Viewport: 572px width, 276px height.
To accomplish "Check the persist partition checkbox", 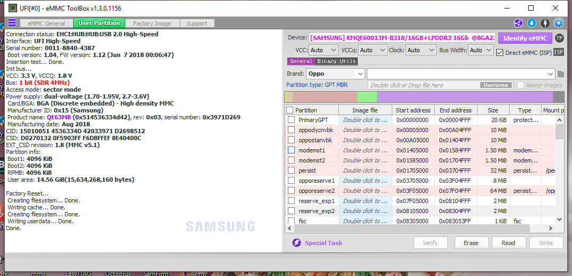I will (291, 171).
